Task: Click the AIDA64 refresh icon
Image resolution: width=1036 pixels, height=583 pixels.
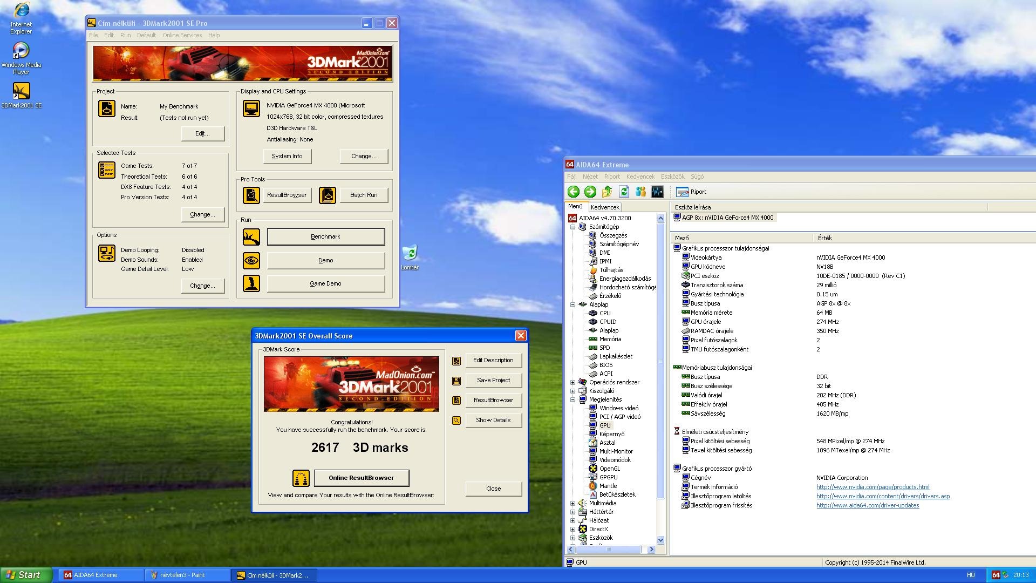Action: coord(624,192)
